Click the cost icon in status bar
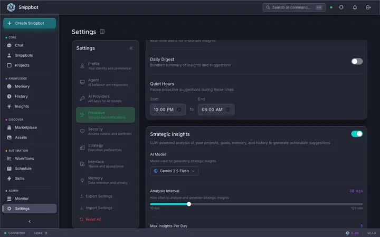 point(347,233)
